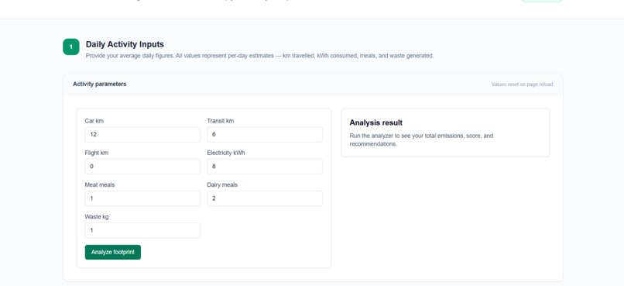The width and height of the screenshot is (624, 286).
Task: Click the Meat meals label
Action: (100, 184)
